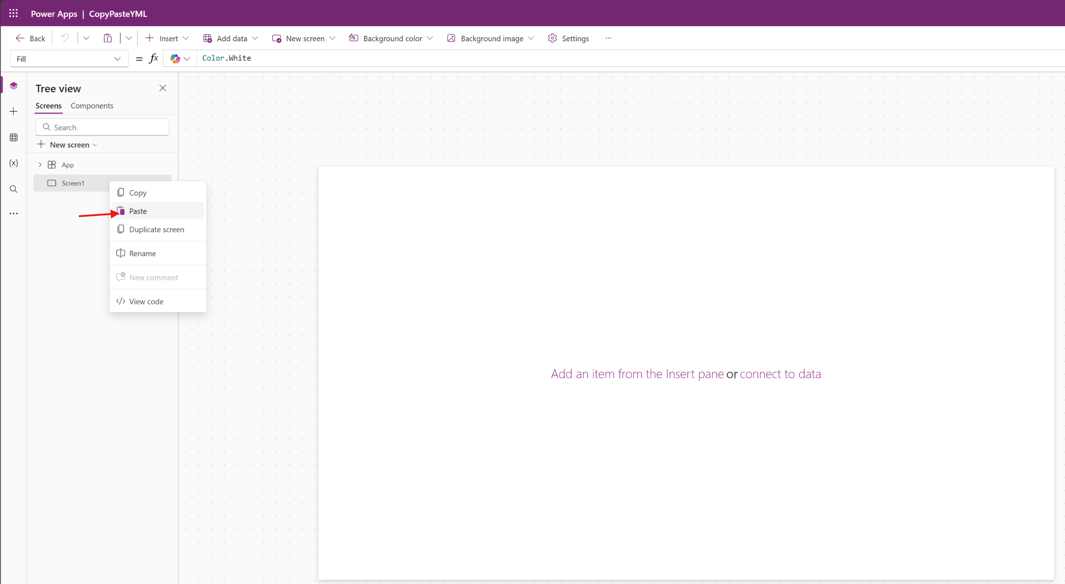Select the App item in tree
The height and width of the screenshot is (584, 1065).
click(x=68, y=165)
